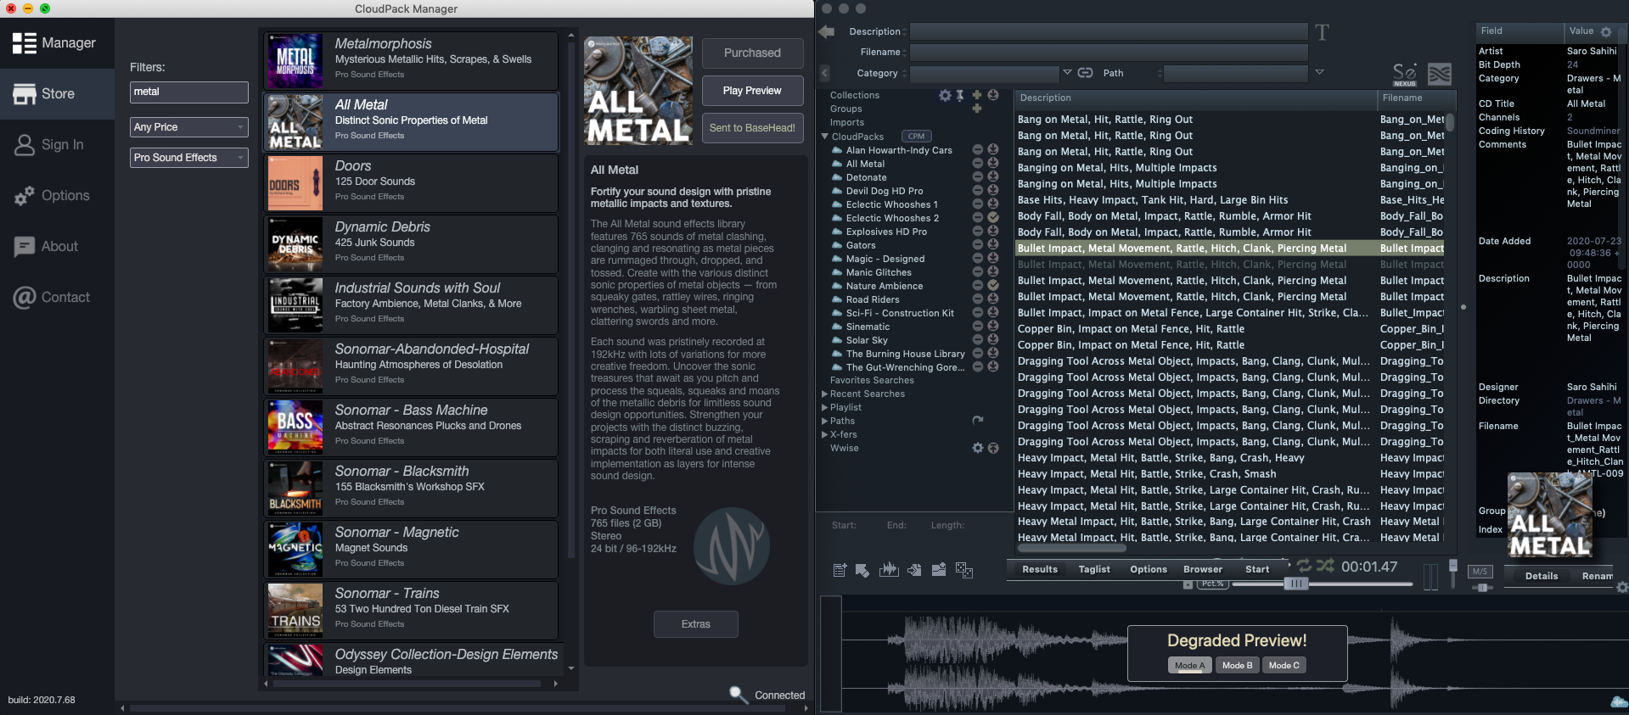Toggle checkmark for Nature Ambience
The height and width of the screenshot is (715, 1629).
point(992,285)
